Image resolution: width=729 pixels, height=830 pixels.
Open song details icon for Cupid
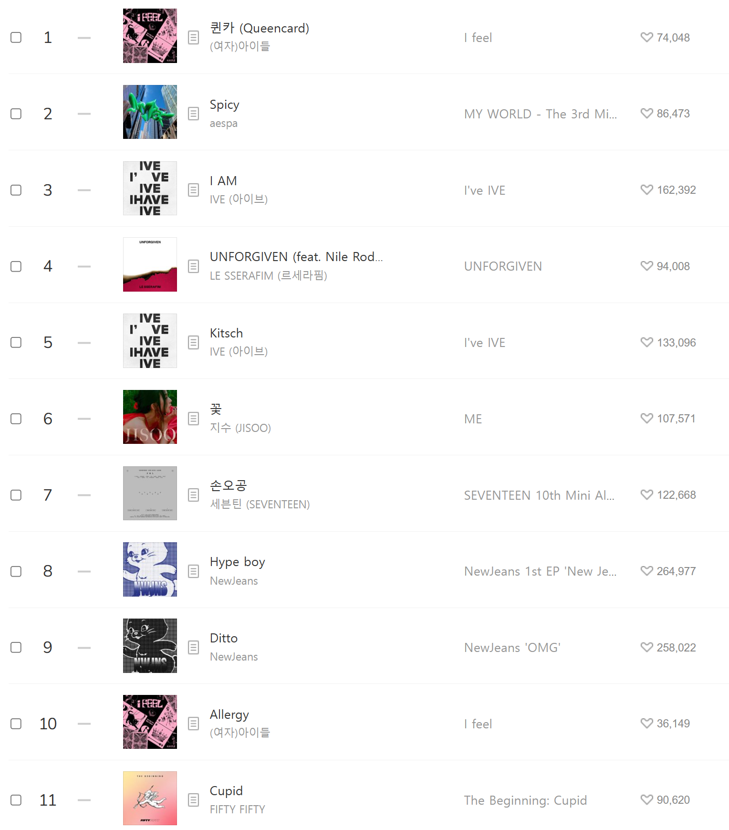point(194,800)
